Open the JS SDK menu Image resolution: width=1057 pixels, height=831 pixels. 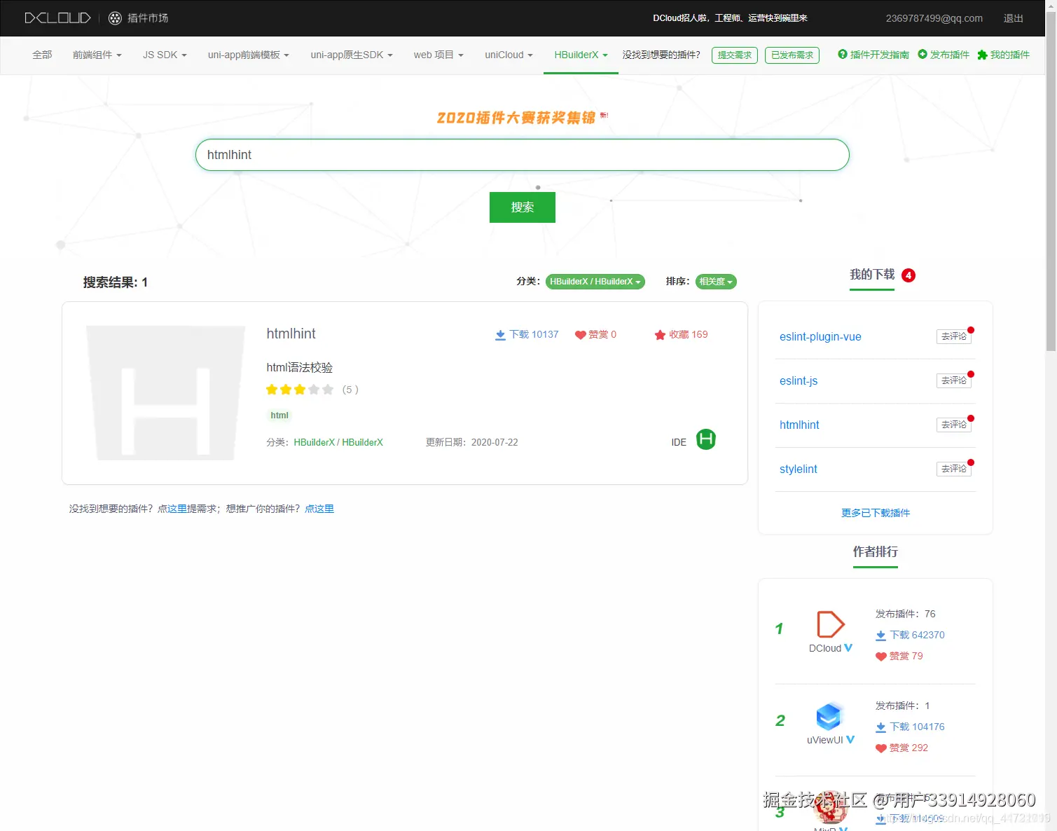tap(163, 55)
